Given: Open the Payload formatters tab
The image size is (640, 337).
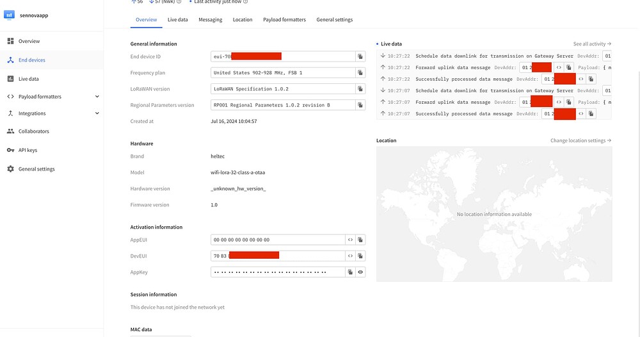Looking at the screenshot, I should 284,20.
